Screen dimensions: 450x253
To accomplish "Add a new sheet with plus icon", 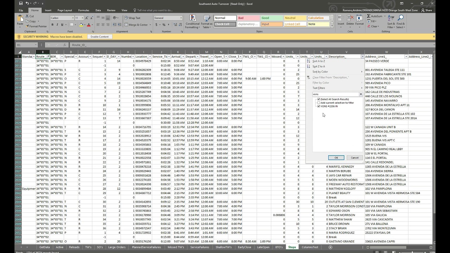I will [330, 247].
